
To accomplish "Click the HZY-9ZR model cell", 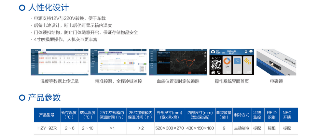I will [x=47, y=128].
